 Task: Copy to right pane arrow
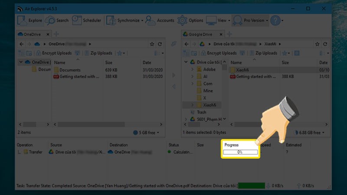click(x=174, y=75)
